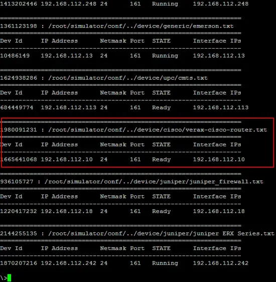Click the Ready state of the Cisco router
Viewport: 276px width, 282px height.
pyautogui.click(x=161, y=159)
